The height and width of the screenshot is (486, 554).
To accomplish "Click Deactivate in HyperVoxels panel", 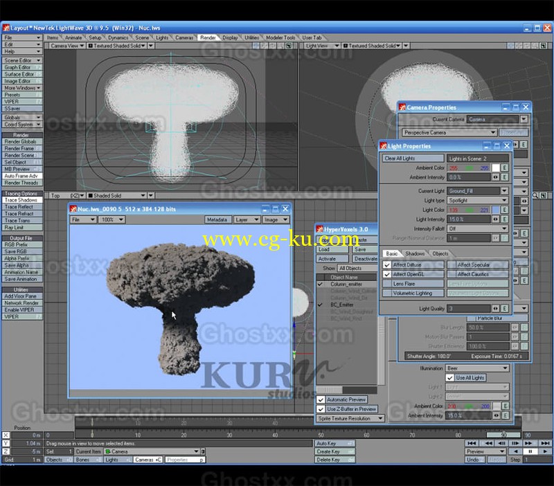I will point(365,259).
